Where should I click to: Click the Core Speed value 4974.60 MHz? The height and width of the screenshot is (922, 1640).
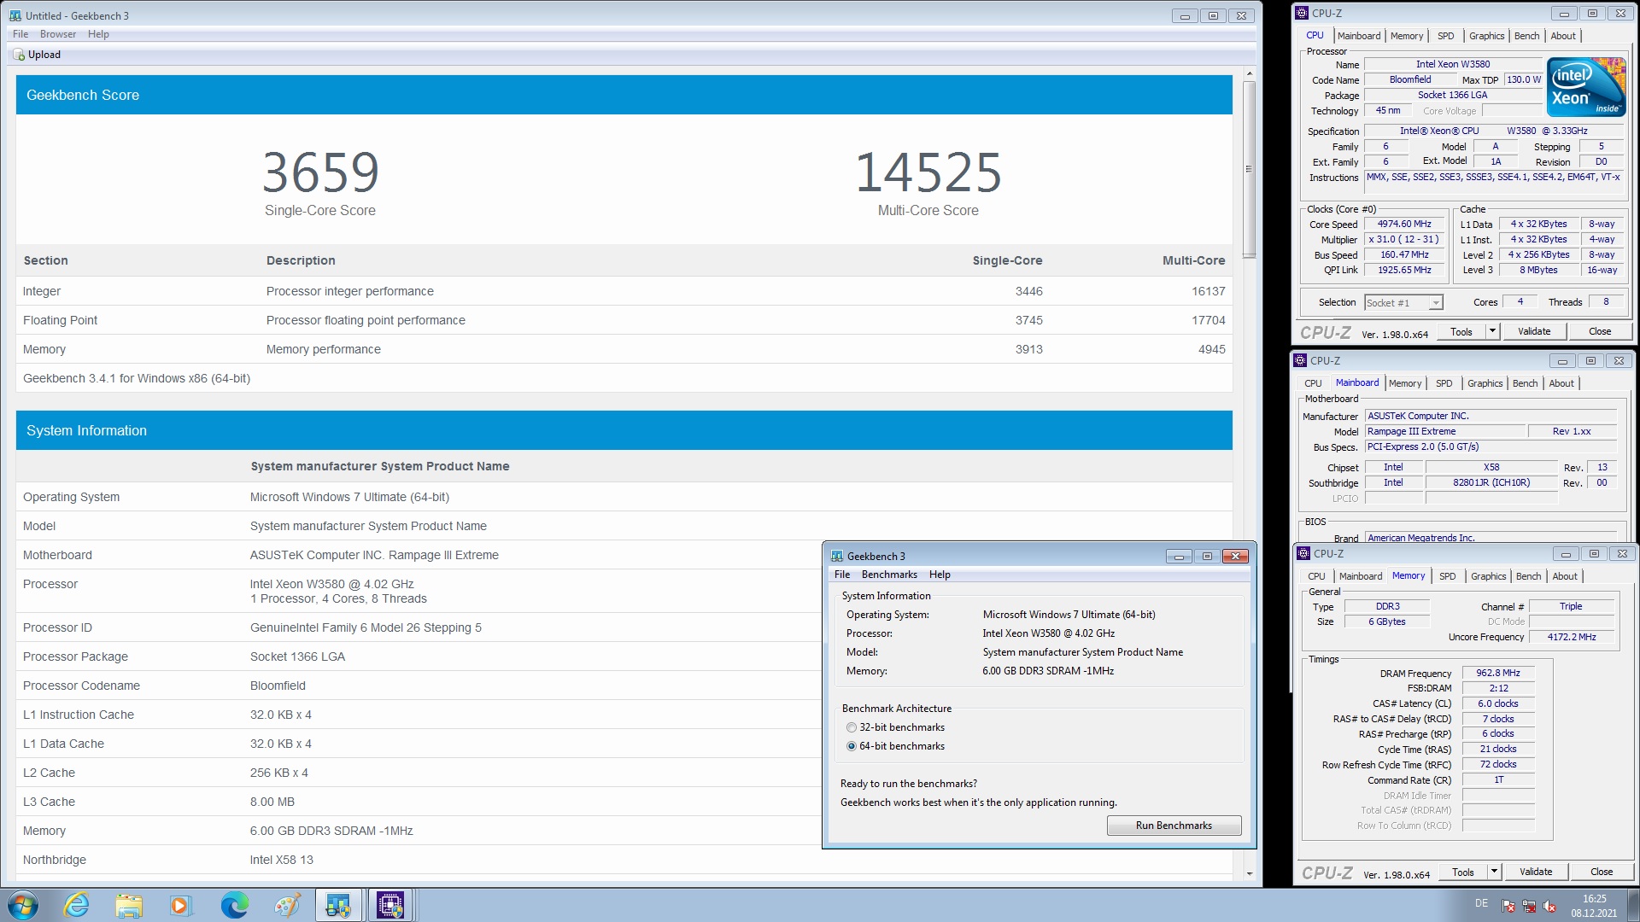1405,225
